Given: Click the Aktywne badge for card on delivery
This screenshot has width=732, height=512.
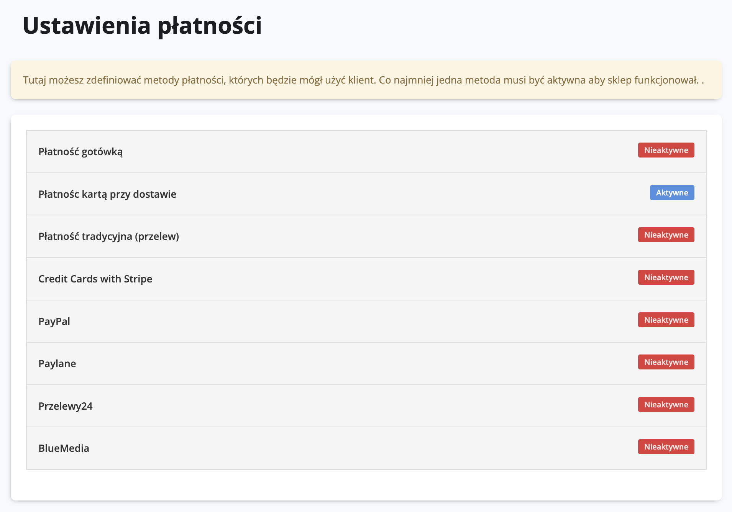Looking at the screenshot, I should point(672,193).
